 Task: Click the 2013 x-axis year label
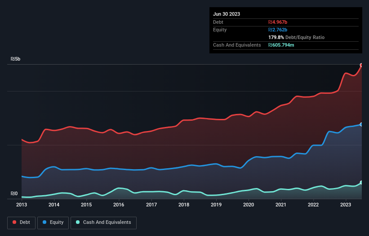click(22, 205)
